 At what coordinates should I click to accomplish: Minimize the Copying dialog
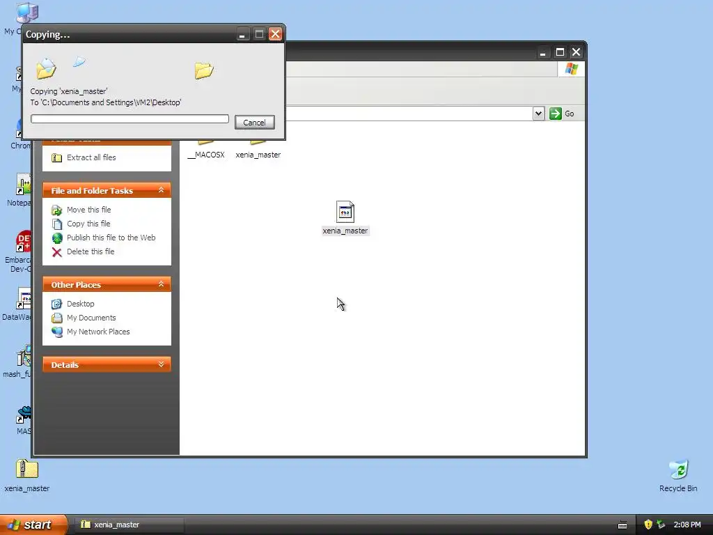(x=242, y=34)
